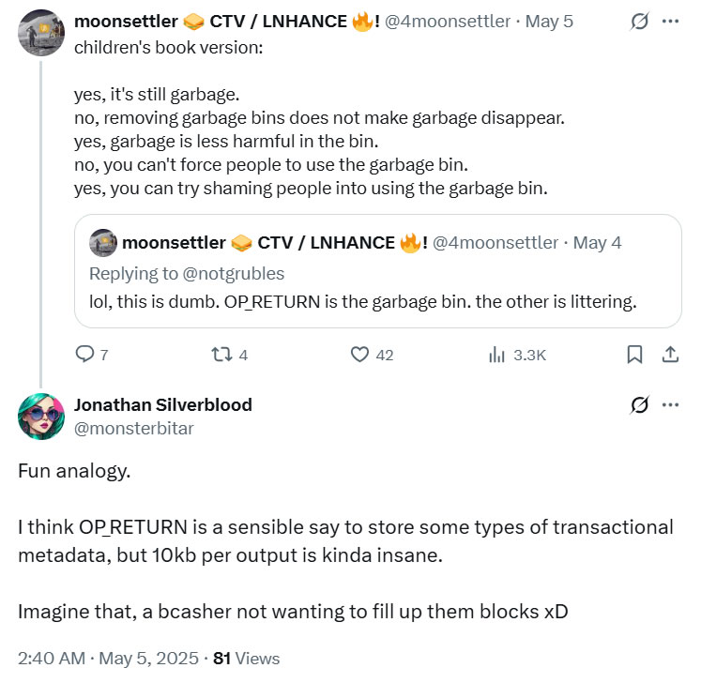Image resolution: width=701 pixels, height=683 pixels.
Task: Reply to moonsettler's garbage bin tweet
Action: point(84,355)
